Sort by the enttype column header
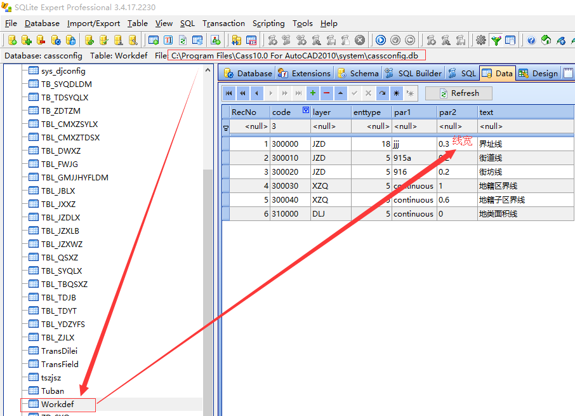Screen dimensions: 575x416 (x=371, y=112)
